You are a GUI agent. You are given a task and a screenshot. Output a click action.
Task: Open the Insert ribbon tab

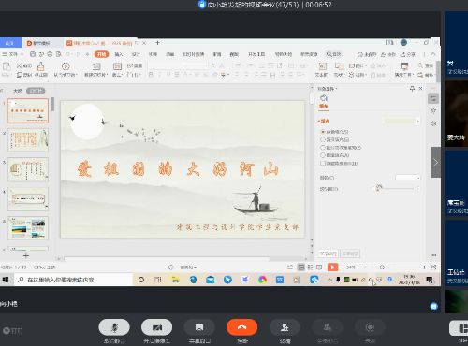point(119,54)
